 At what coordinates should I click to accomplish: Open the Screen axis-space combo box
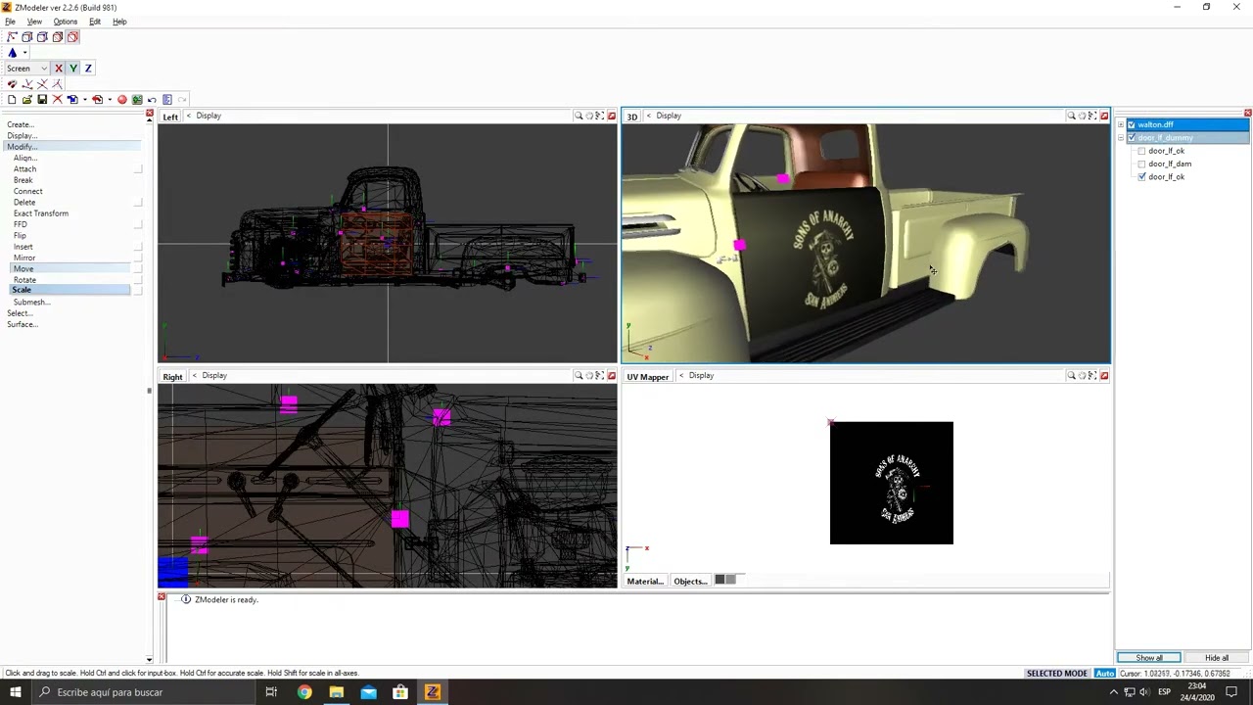(x=26, y=69)
